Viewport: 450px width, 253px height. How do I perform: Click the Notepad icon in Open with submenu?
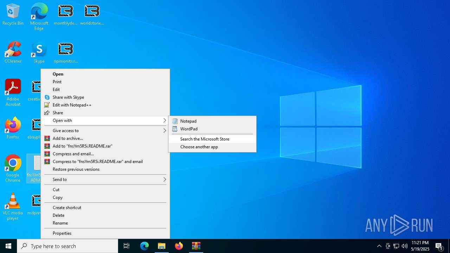click(x=175, y=121)
